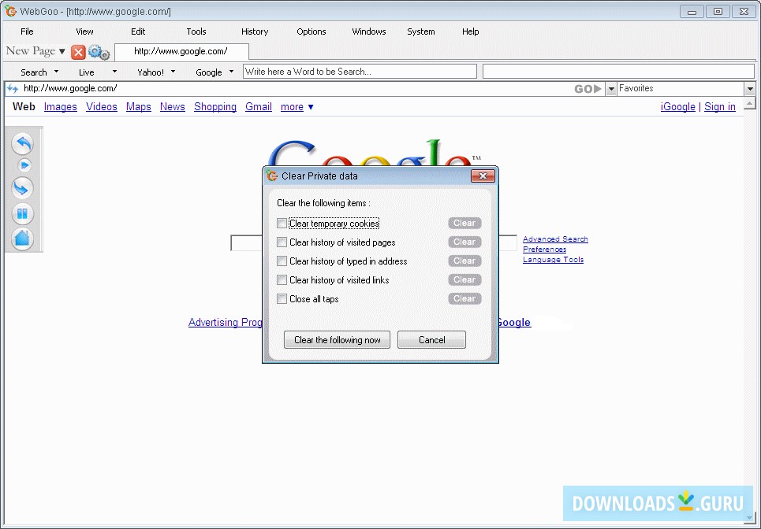Open the View menu

coord(84,31)
